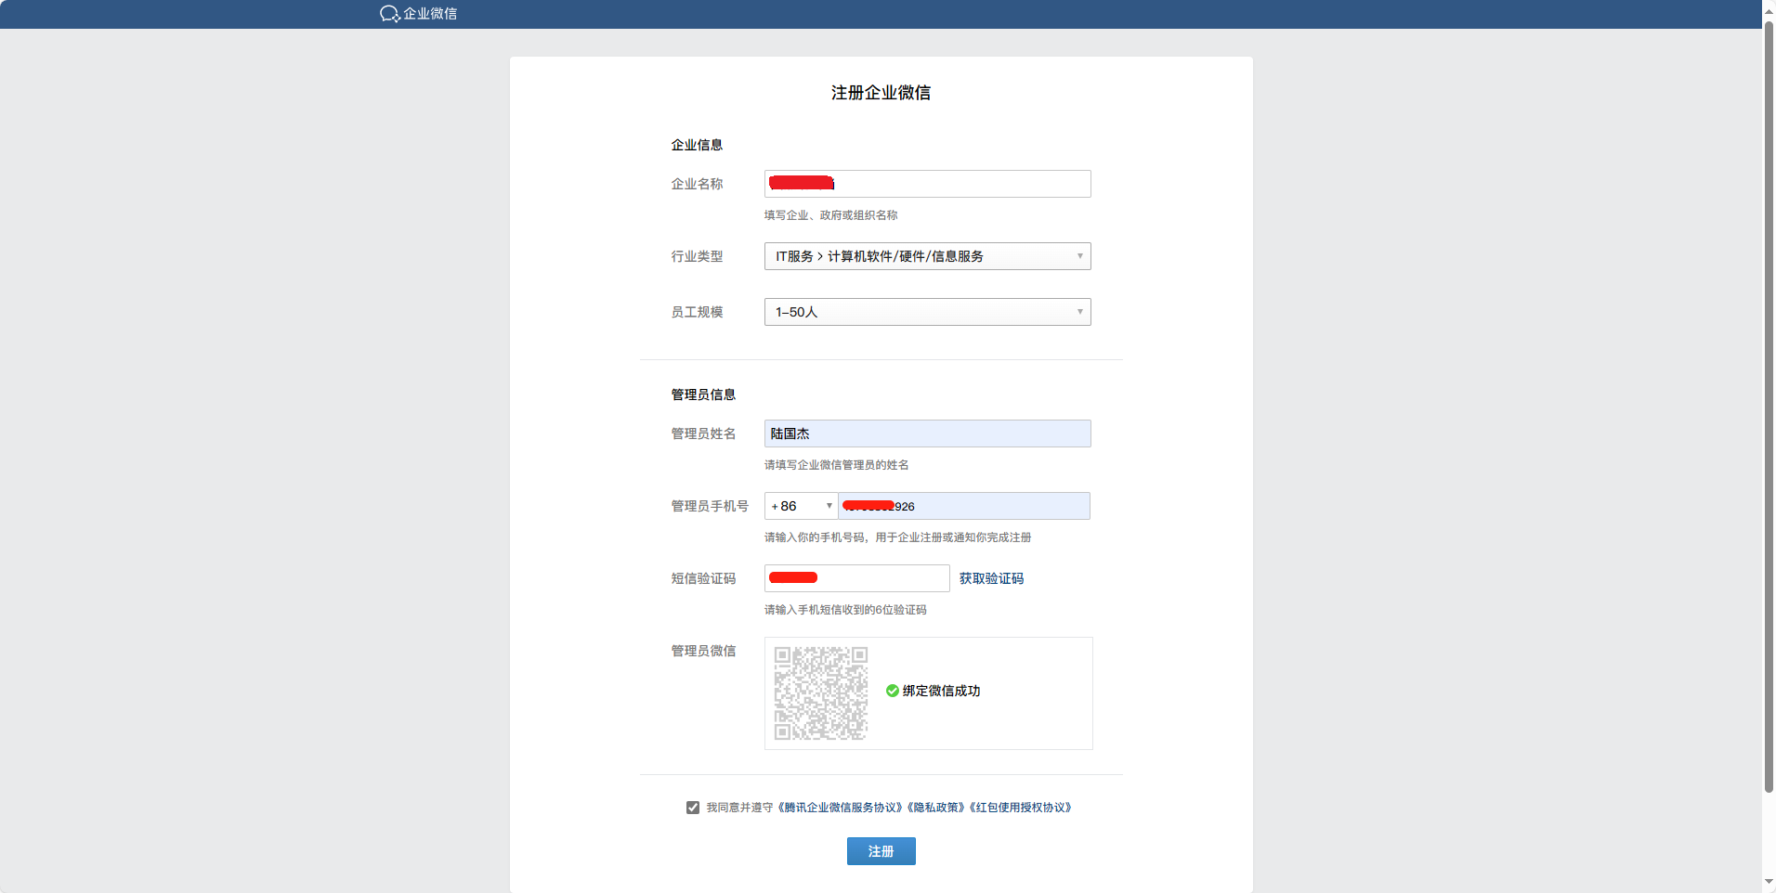Open the 行业类型 industry dropdown

927,256
